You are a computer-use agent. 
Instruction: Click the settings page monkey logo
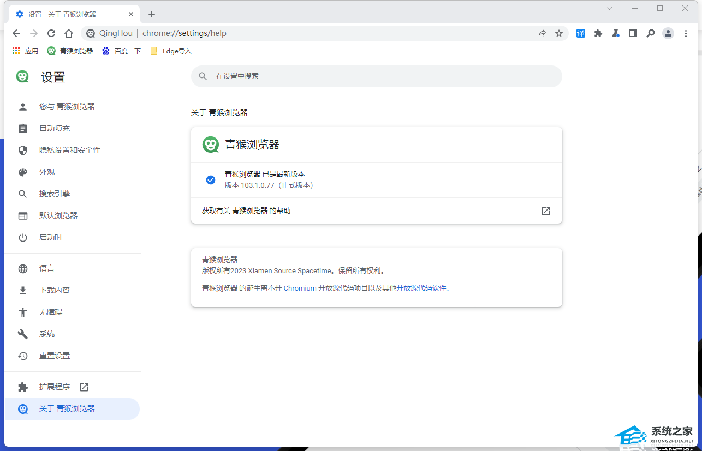click(22, 77)
